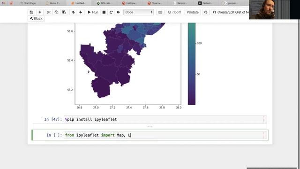Click the choropleth map plot output

pyautogui.click(x=128, y=64)
